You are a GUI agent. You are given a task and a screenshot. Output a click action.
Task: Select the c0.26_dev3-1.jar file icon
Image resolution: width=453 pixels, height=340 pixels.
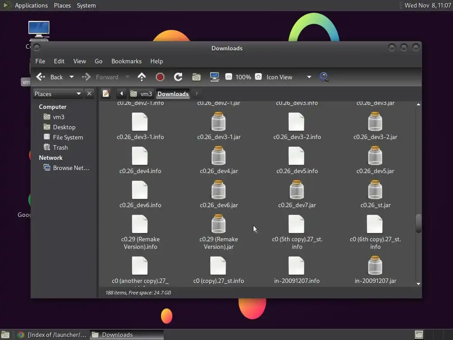tap(219, 121)
